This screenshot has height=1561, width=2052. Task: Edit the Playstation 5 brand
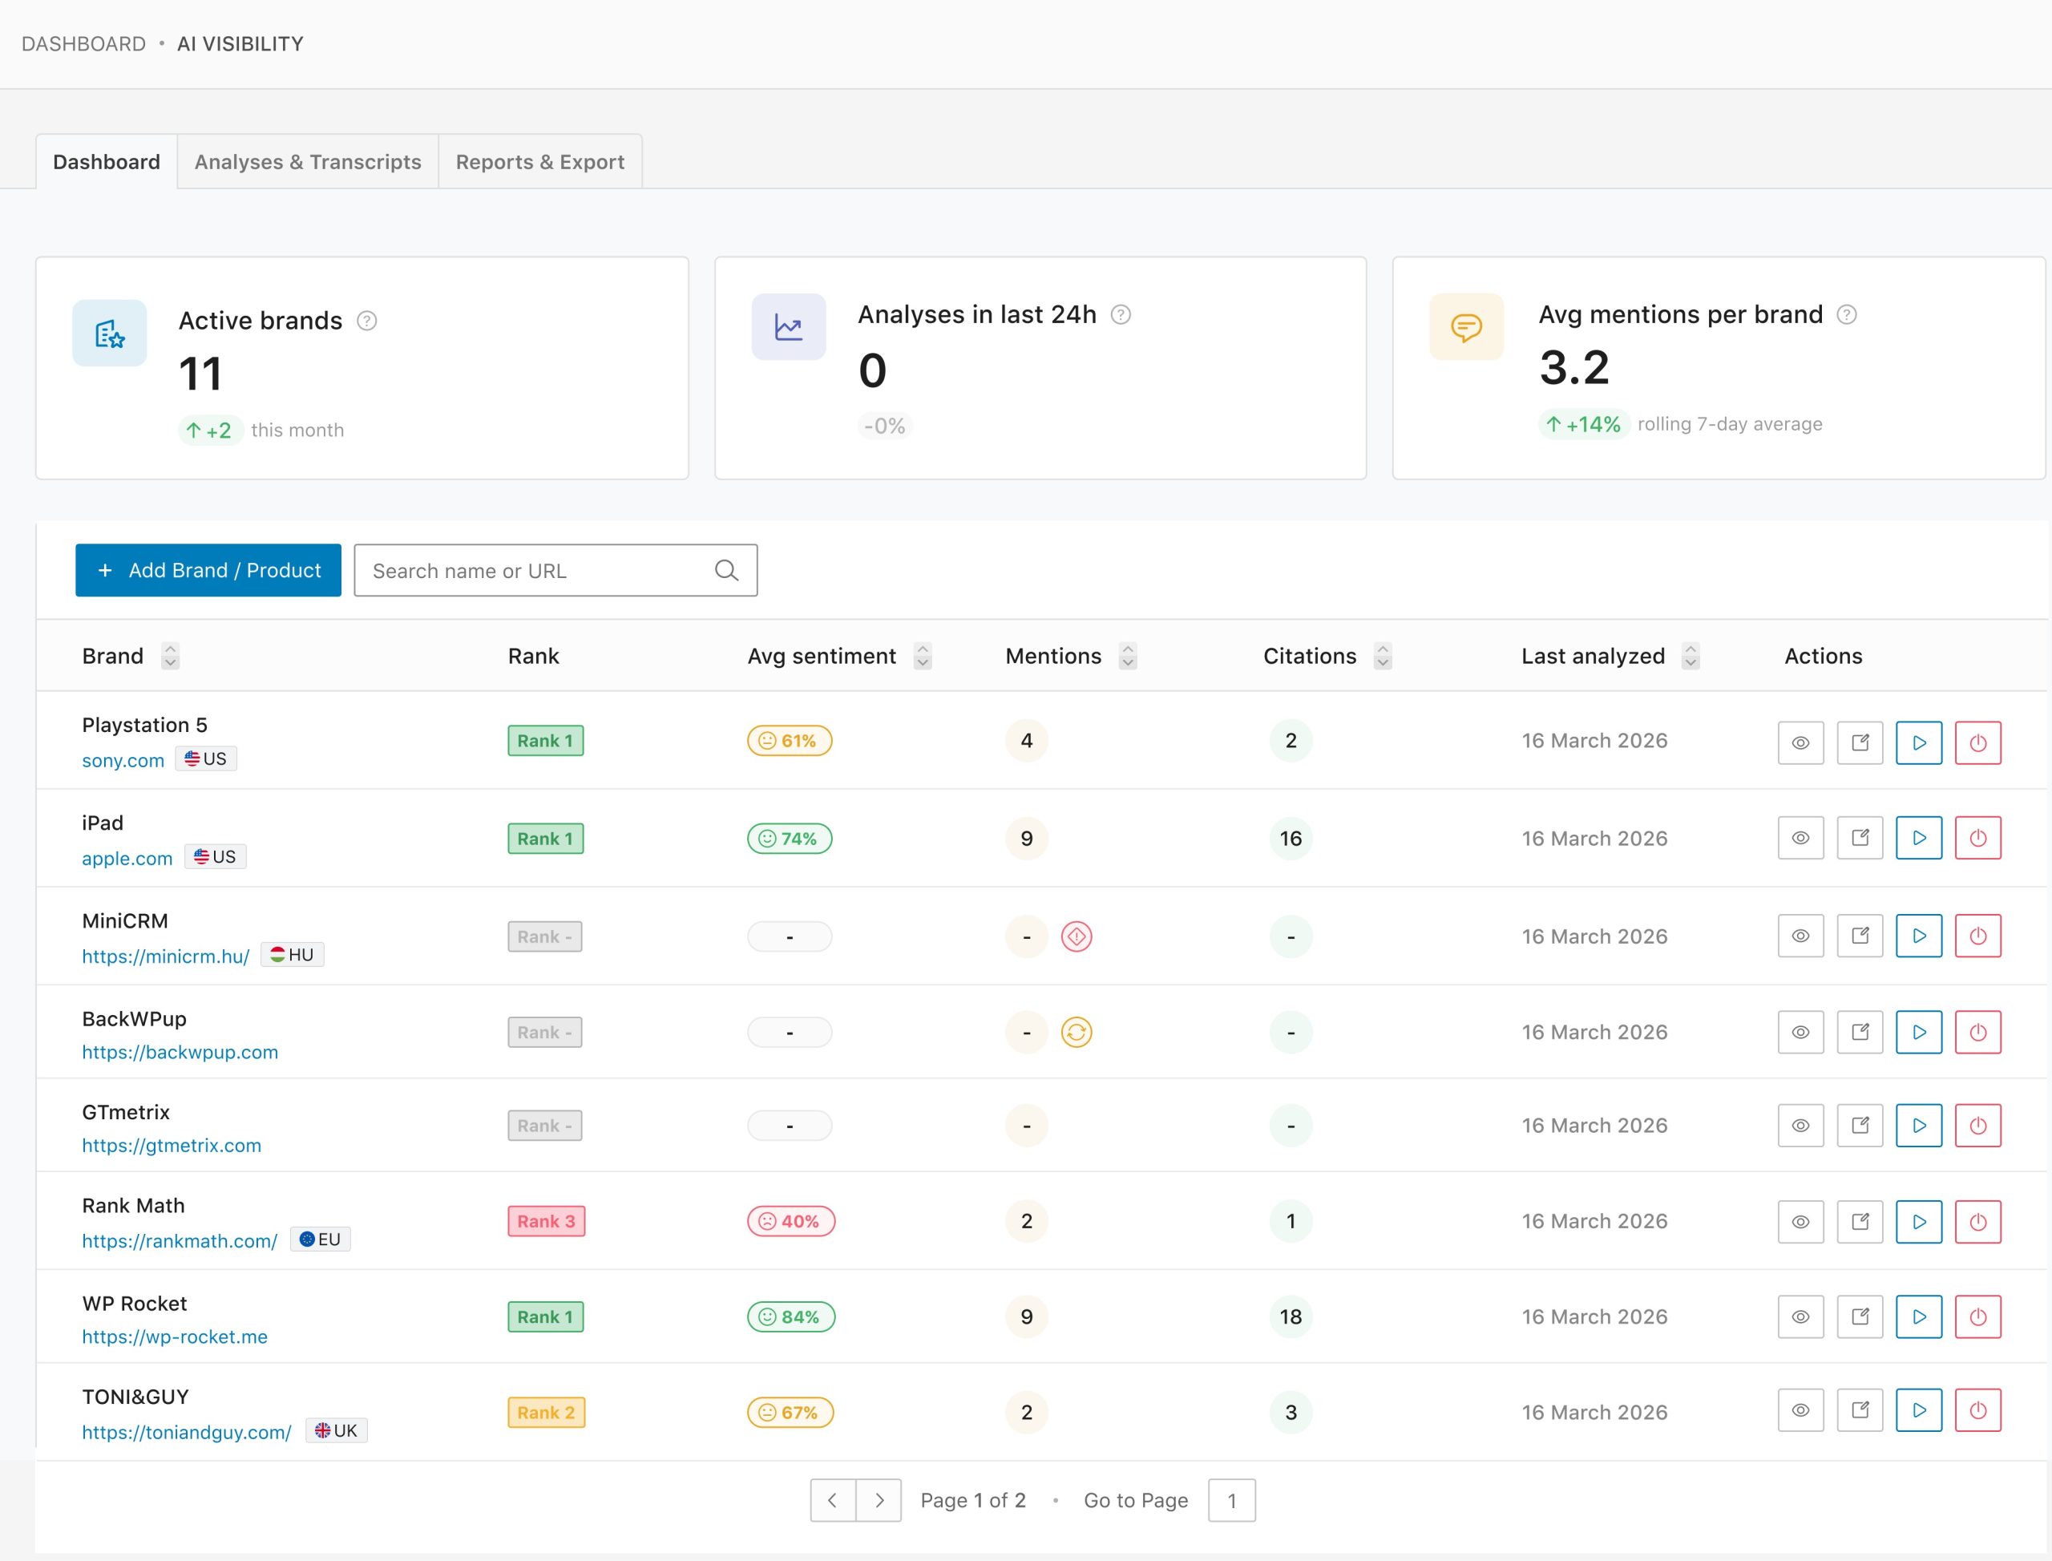[x=1860, y=742]
